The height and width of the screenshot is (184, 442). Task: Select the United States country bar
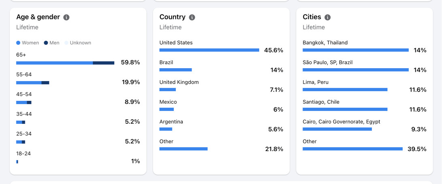tap(209, 50)
